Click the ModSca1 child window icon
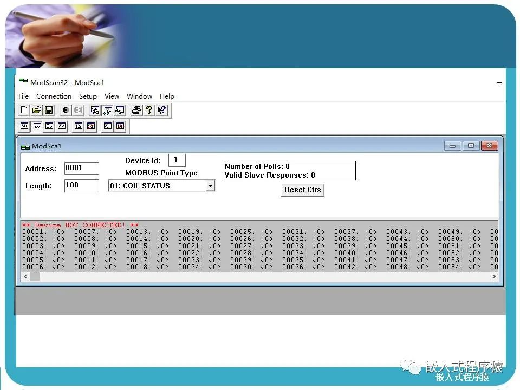Image resolution: width=520 pixels, height=390 pixels. tap(25, 147)
